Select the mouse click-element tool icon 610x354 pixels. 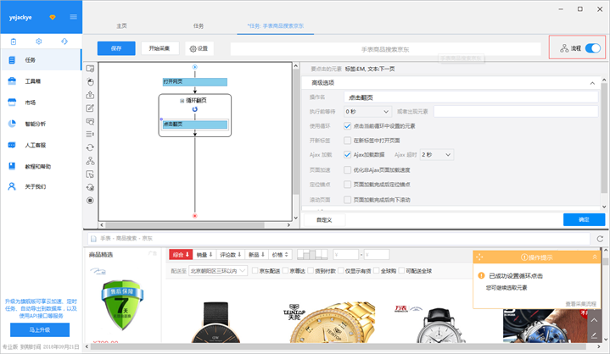[x=90, y=82]
